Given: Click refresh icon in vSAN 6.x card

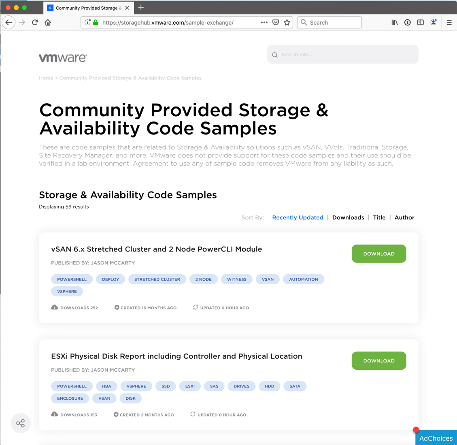Looking at the screenshot, I should [x=195, y=307].
